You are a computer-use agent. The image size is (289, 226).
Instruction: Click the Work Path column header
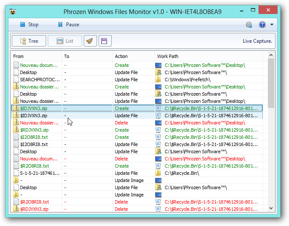209,56
